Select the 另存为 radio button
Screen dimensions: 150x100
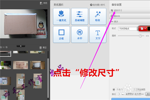pos(114,89)
